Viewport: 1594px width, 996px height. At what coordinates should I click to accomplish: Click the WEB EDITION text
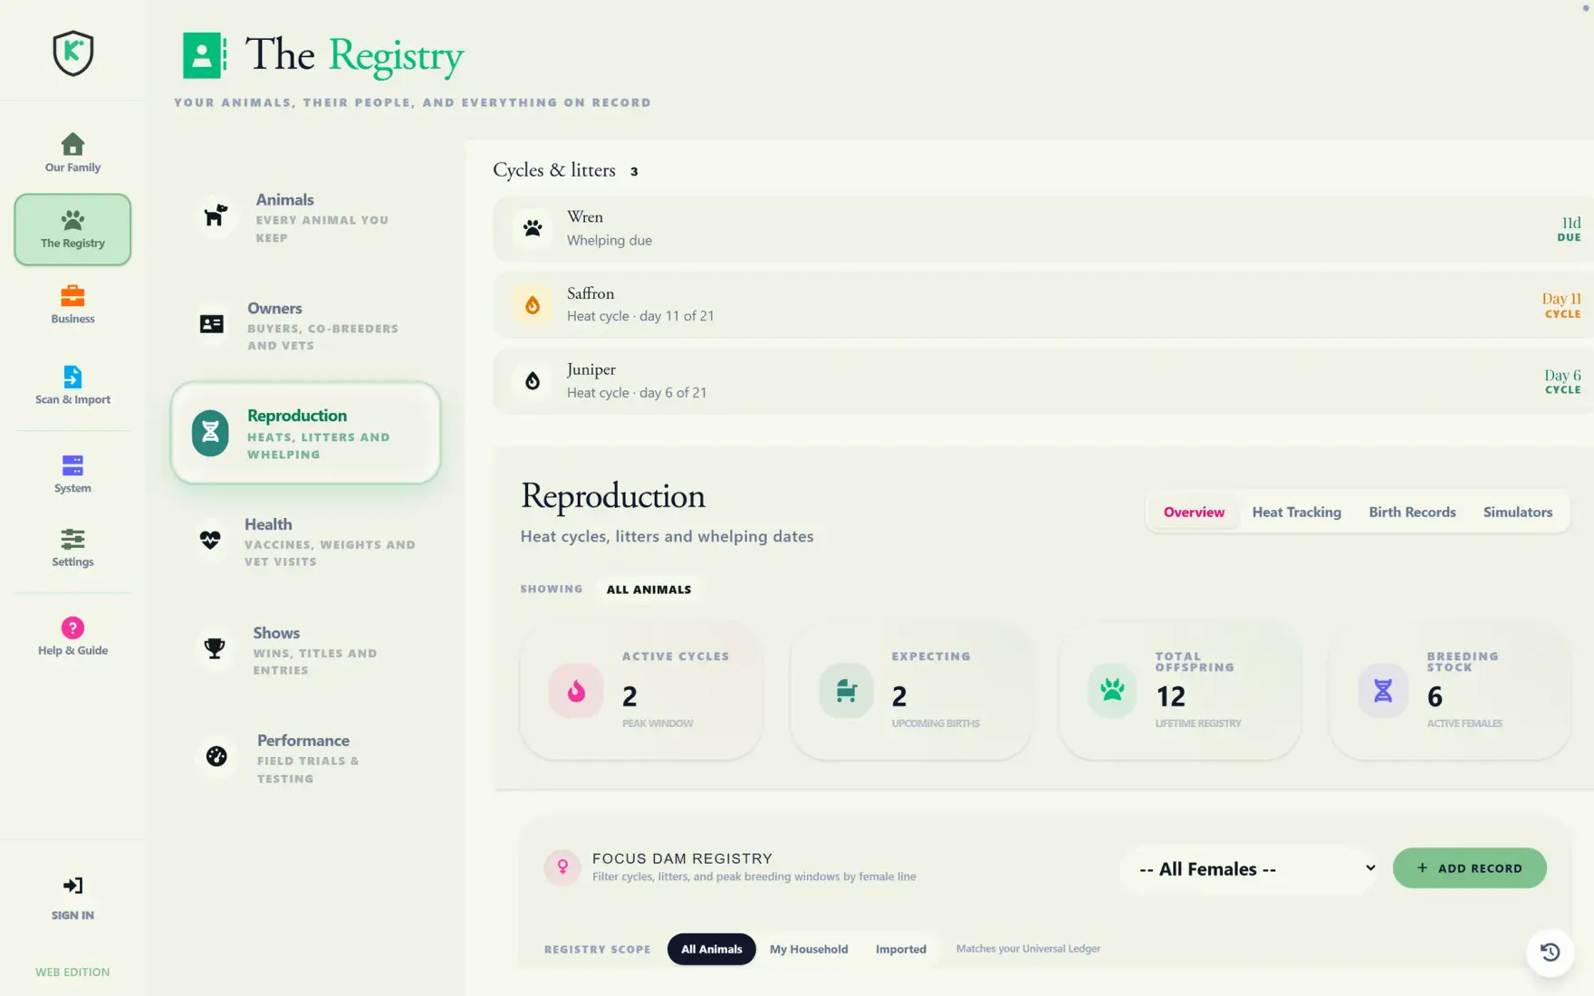click(x=72, y=972)
